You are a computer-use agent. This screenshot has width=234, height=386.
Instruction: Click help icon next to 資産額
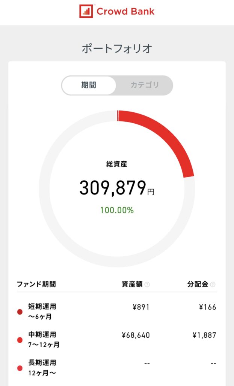coord(147,285)
